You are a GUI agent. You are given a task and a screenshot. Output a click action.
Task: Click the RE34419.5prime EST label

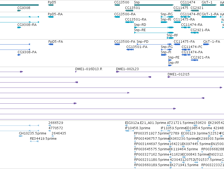(43, 139)
